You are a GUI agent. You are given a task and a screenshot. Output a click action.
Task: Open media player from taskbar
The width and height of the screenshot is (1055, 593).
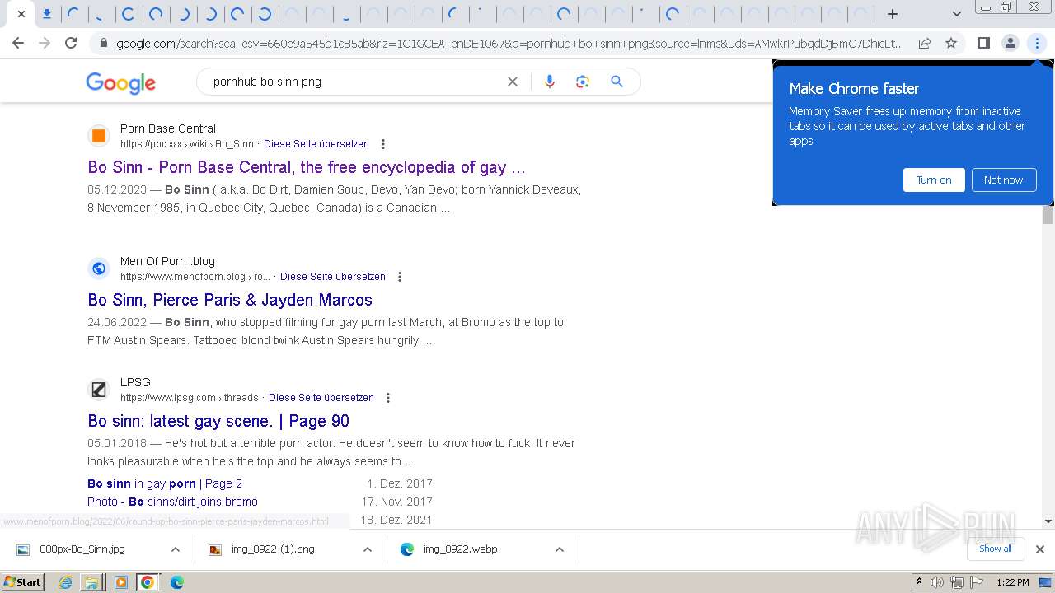click(120, 582)
